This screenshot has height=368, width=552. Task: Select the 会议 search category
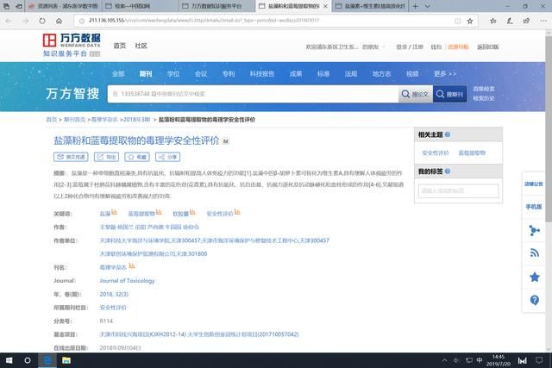[201, 74]
